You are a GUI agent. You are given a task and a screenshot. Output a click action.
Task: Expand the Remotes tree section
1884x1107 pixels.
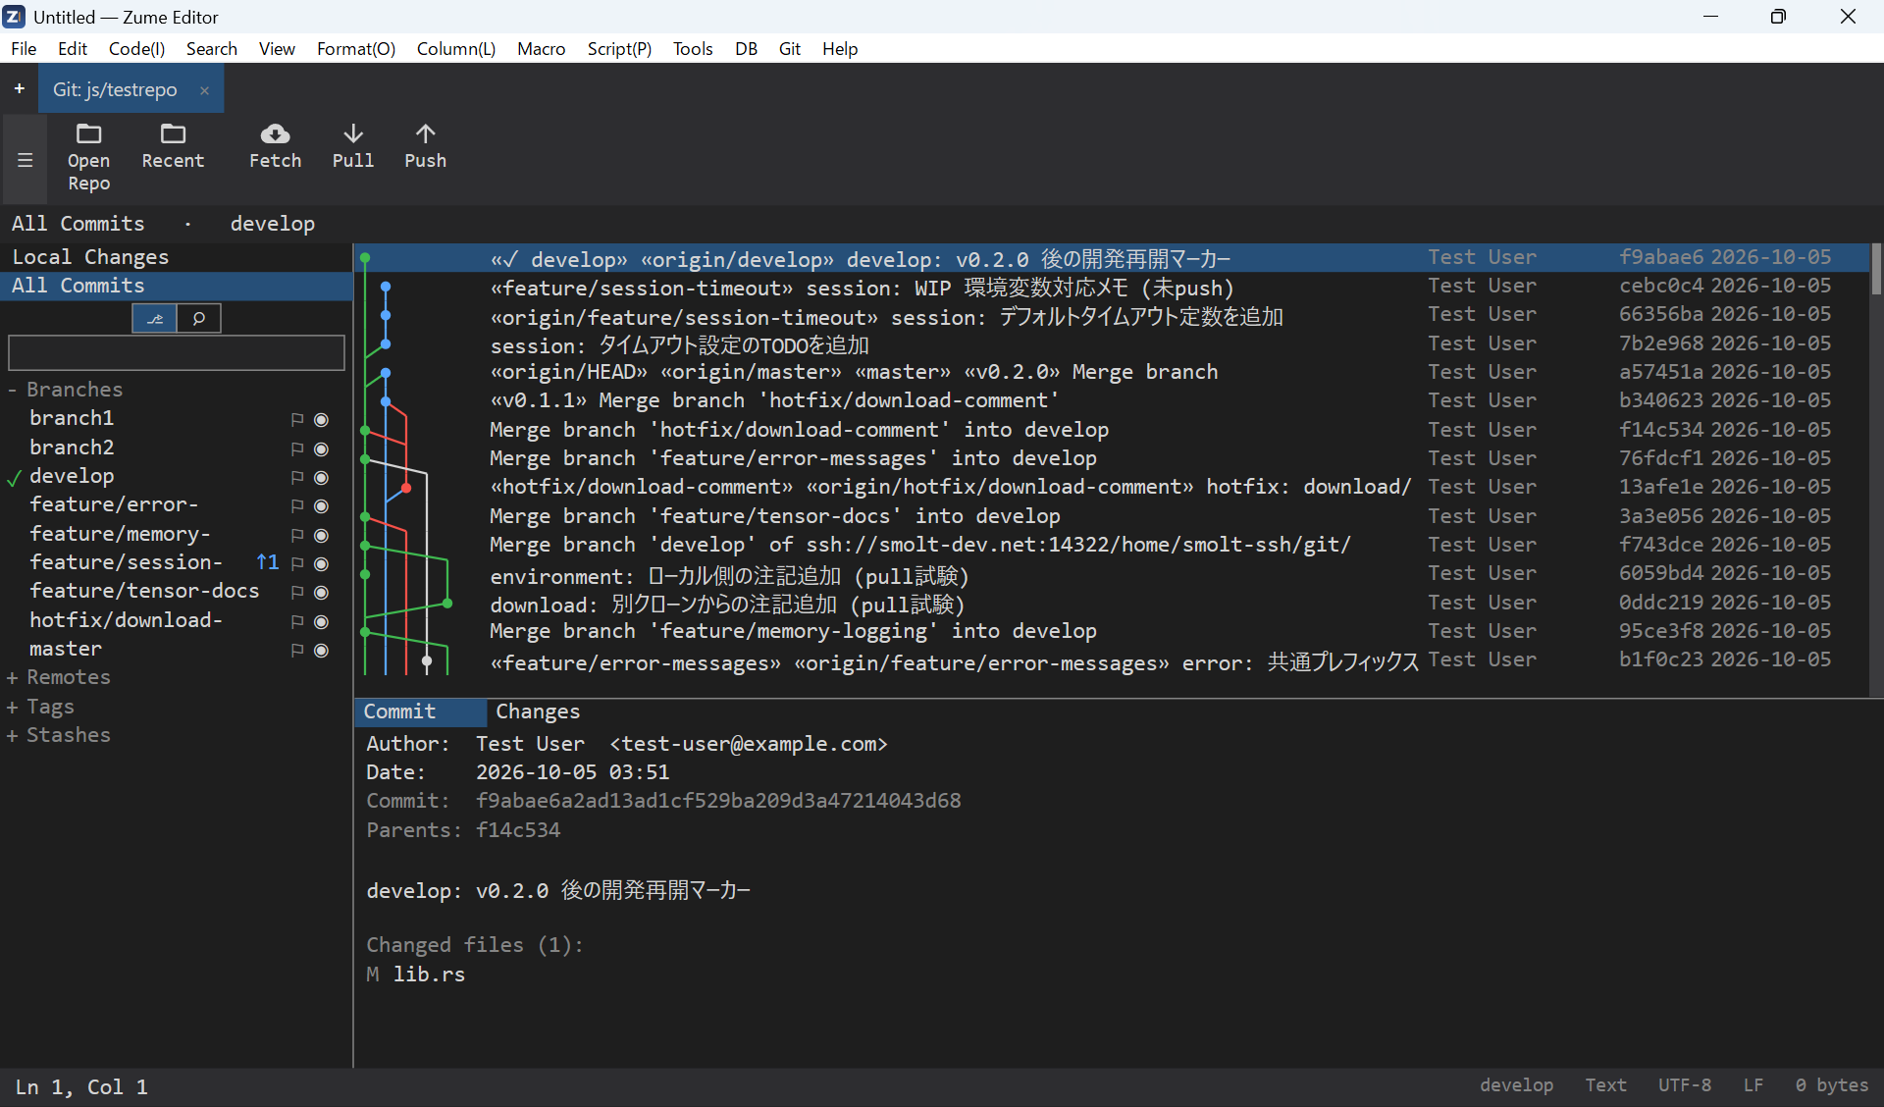pos(13,677)
